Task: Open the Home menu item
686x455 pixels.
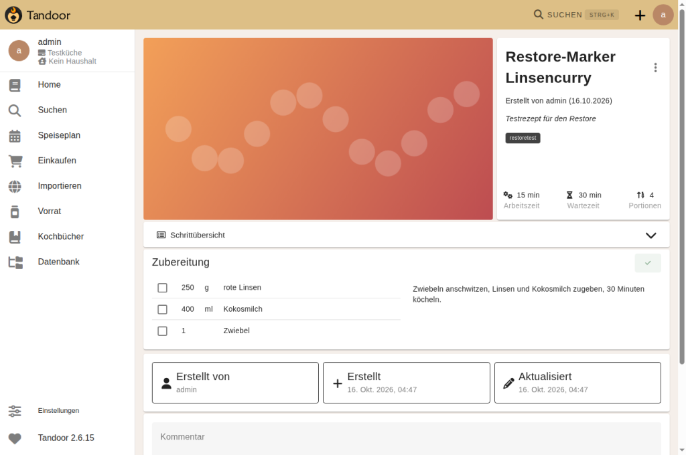Action: pos(68,85)
